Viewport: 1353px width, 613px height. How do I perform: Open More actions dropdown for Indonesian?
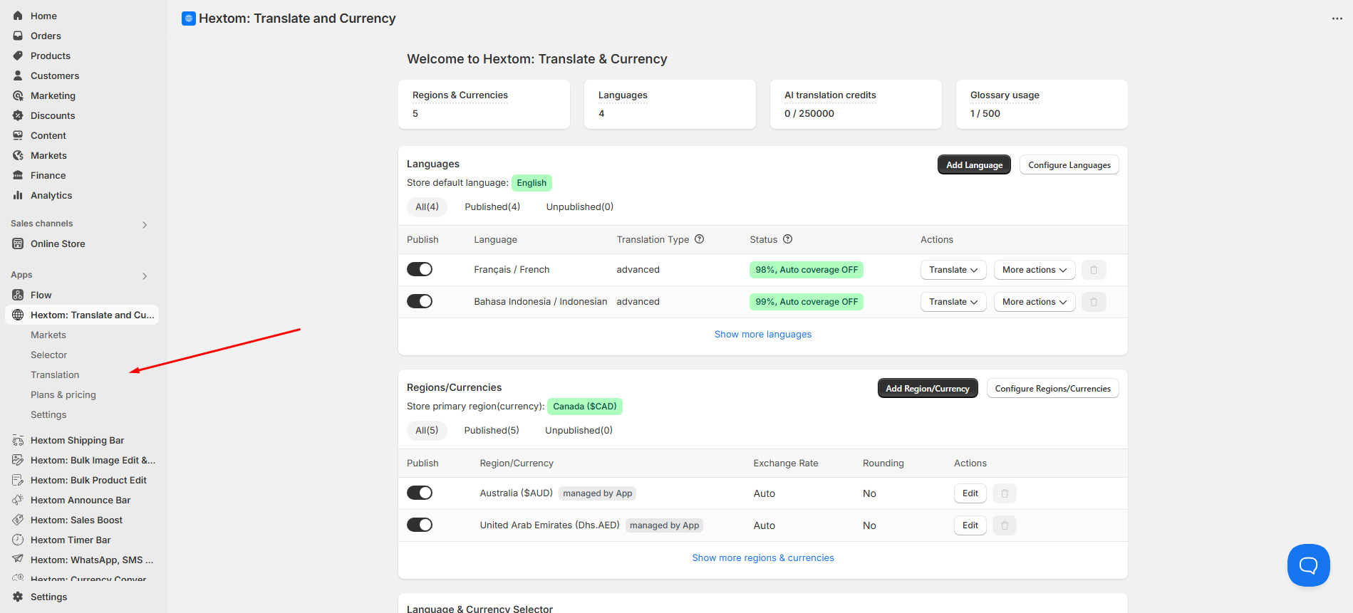coord(1035,302)
